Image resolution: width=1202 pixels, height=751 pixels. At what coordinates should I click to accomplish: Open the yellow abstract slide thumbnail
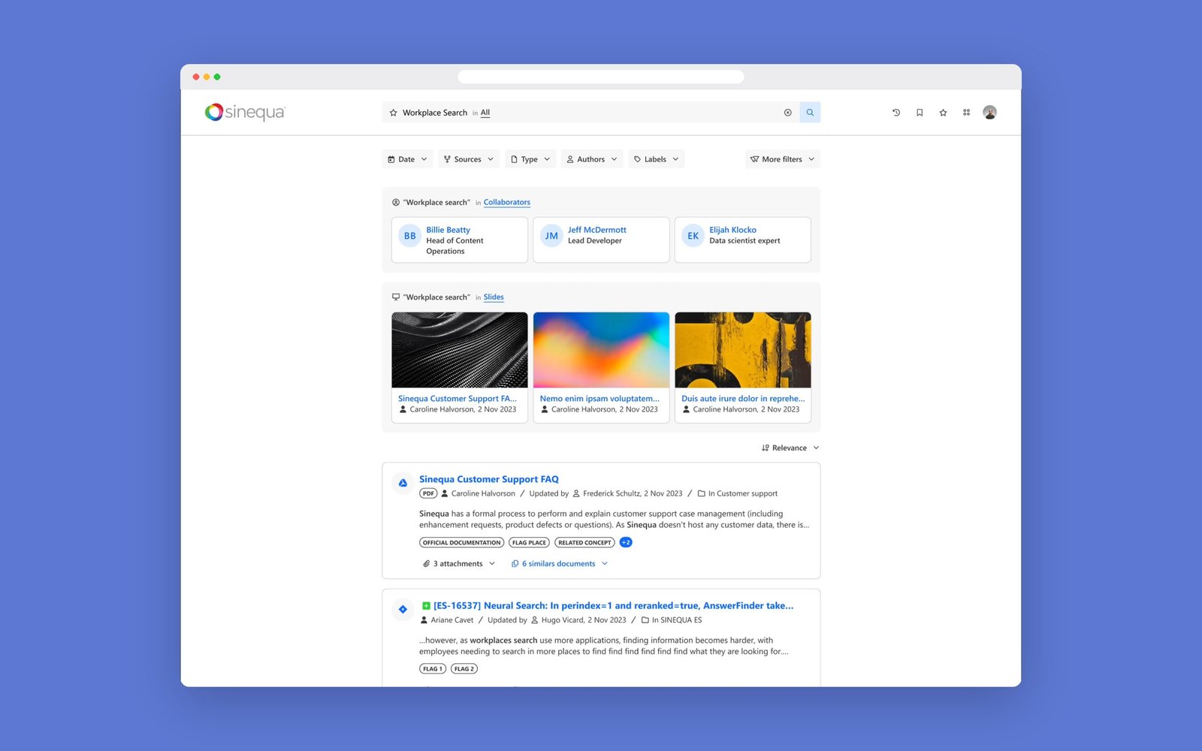coord(743,350)
